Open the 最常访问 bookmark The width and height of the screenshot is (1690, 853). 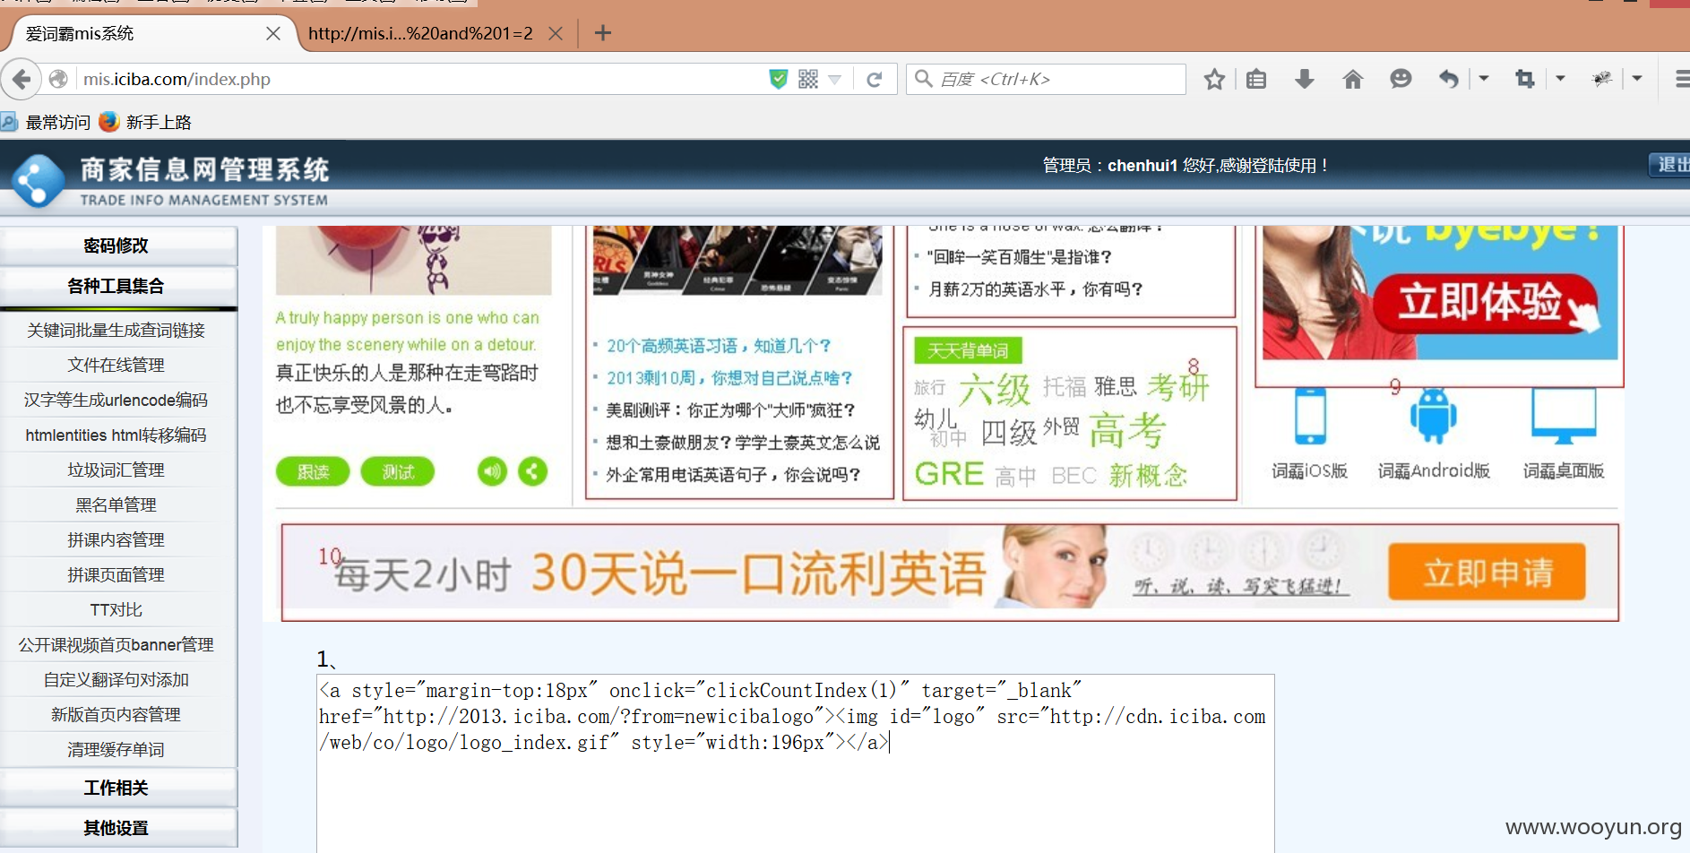tap(47, 122)
